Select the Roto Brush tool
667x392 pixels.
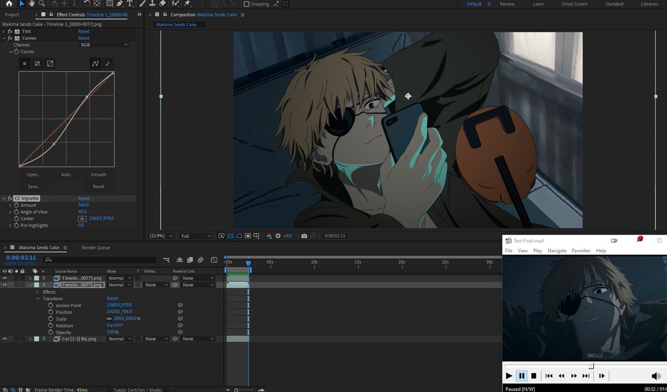[175, 3]
